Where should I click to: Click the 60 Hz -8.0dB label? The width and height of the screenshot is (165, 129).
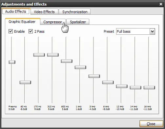click(24, 108)
